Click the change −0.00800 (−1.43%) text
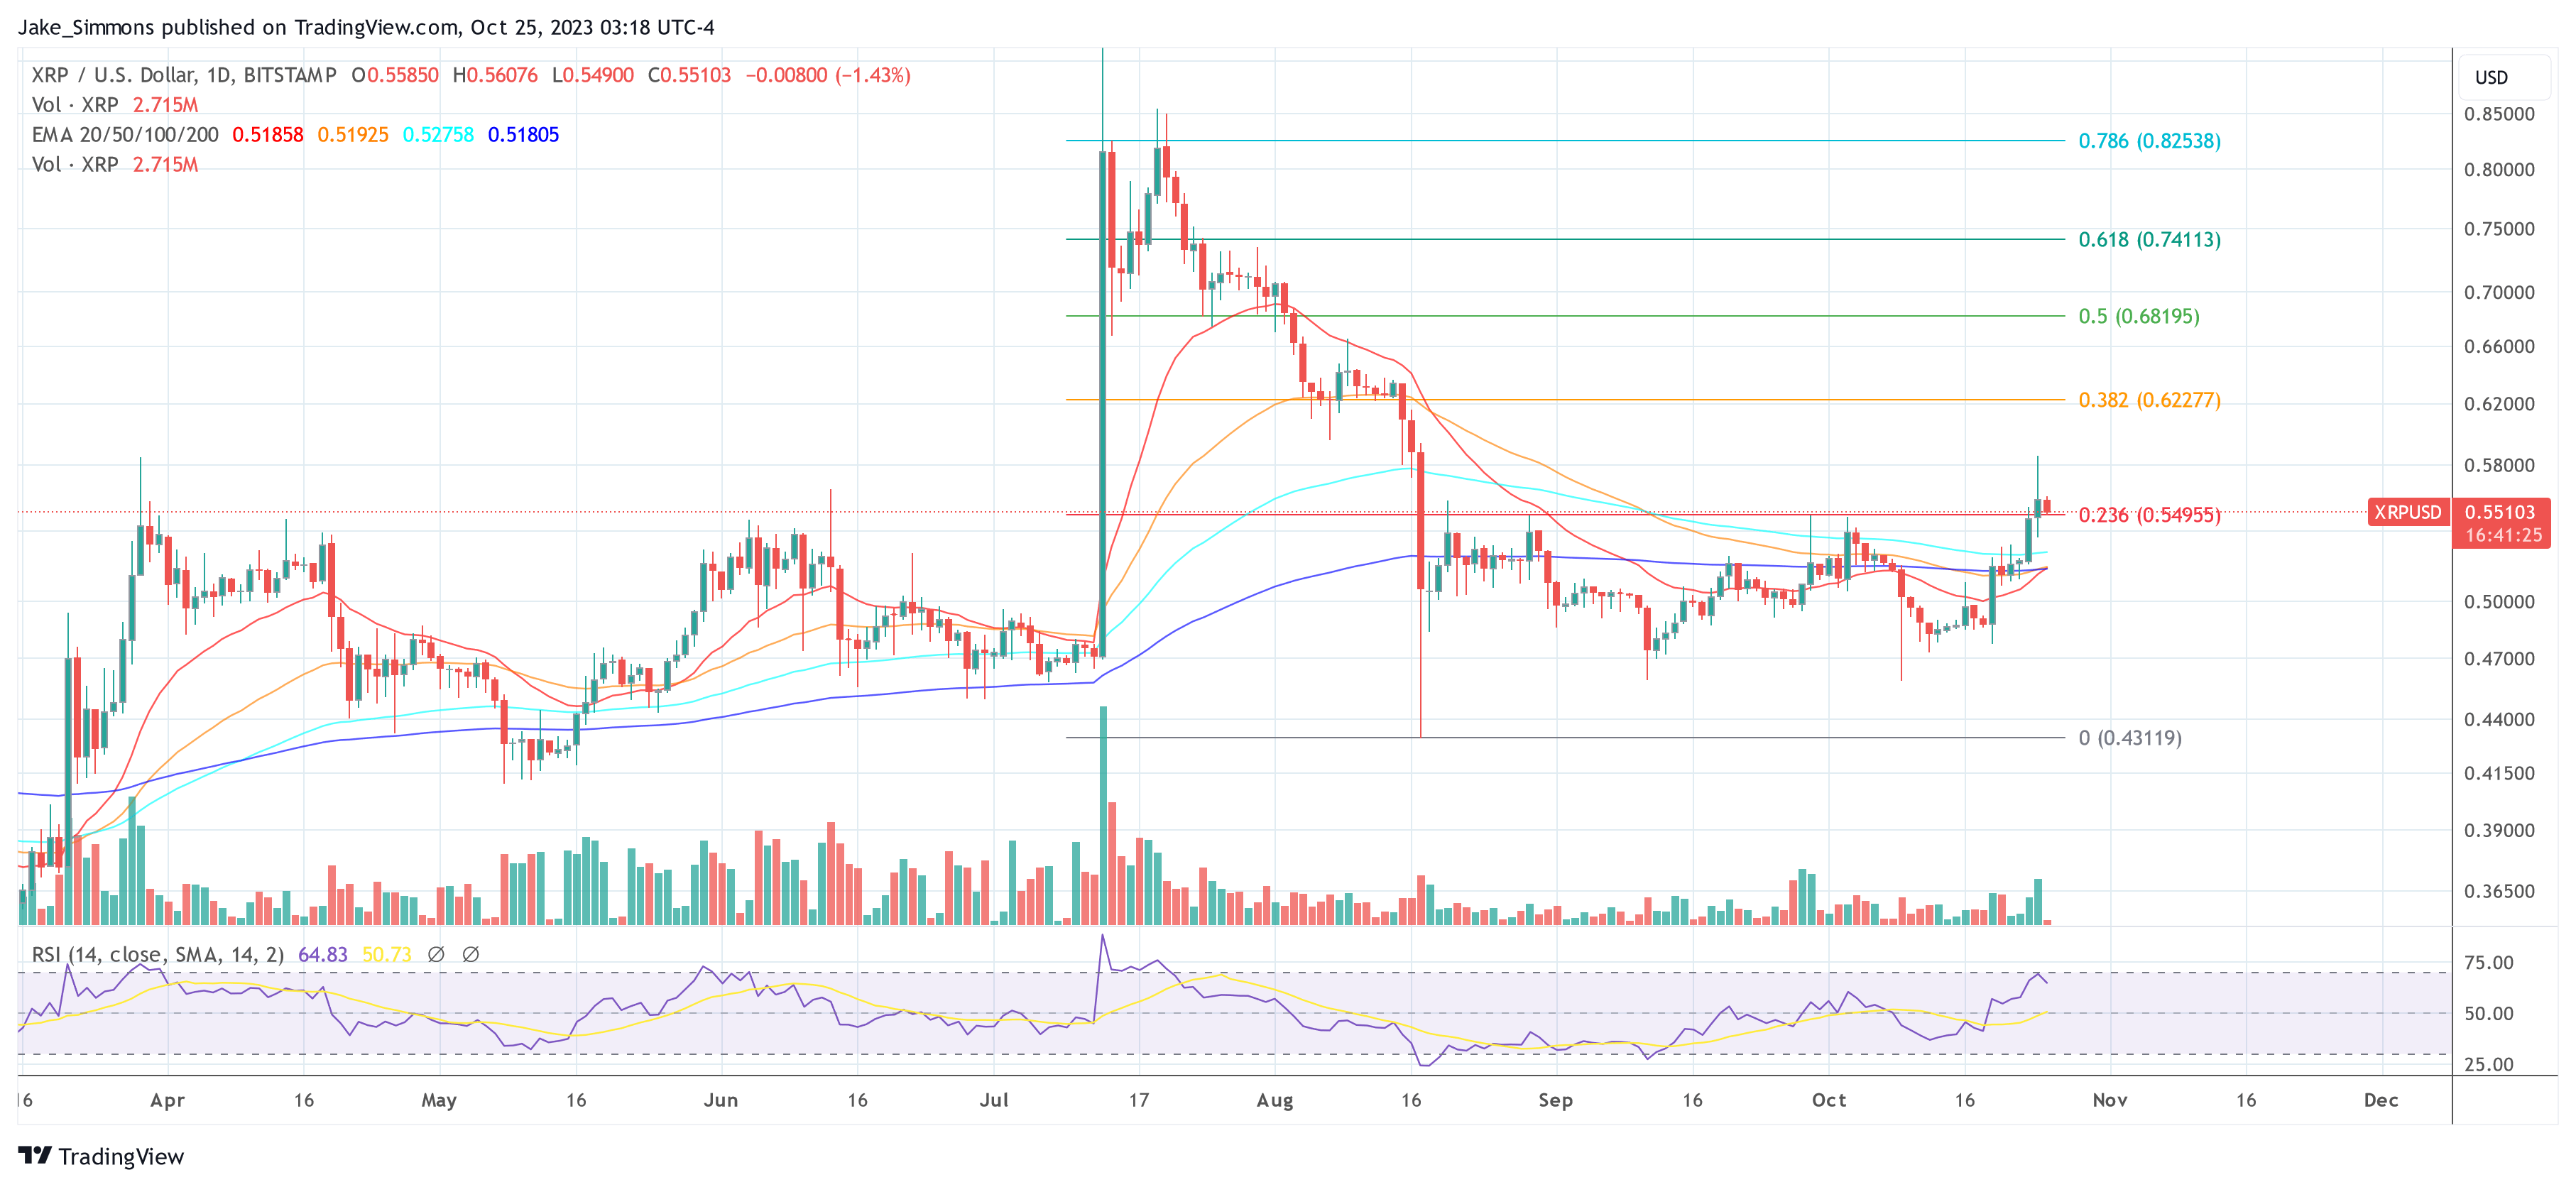Screen dimensions: 2576x1187 (828, 75)
